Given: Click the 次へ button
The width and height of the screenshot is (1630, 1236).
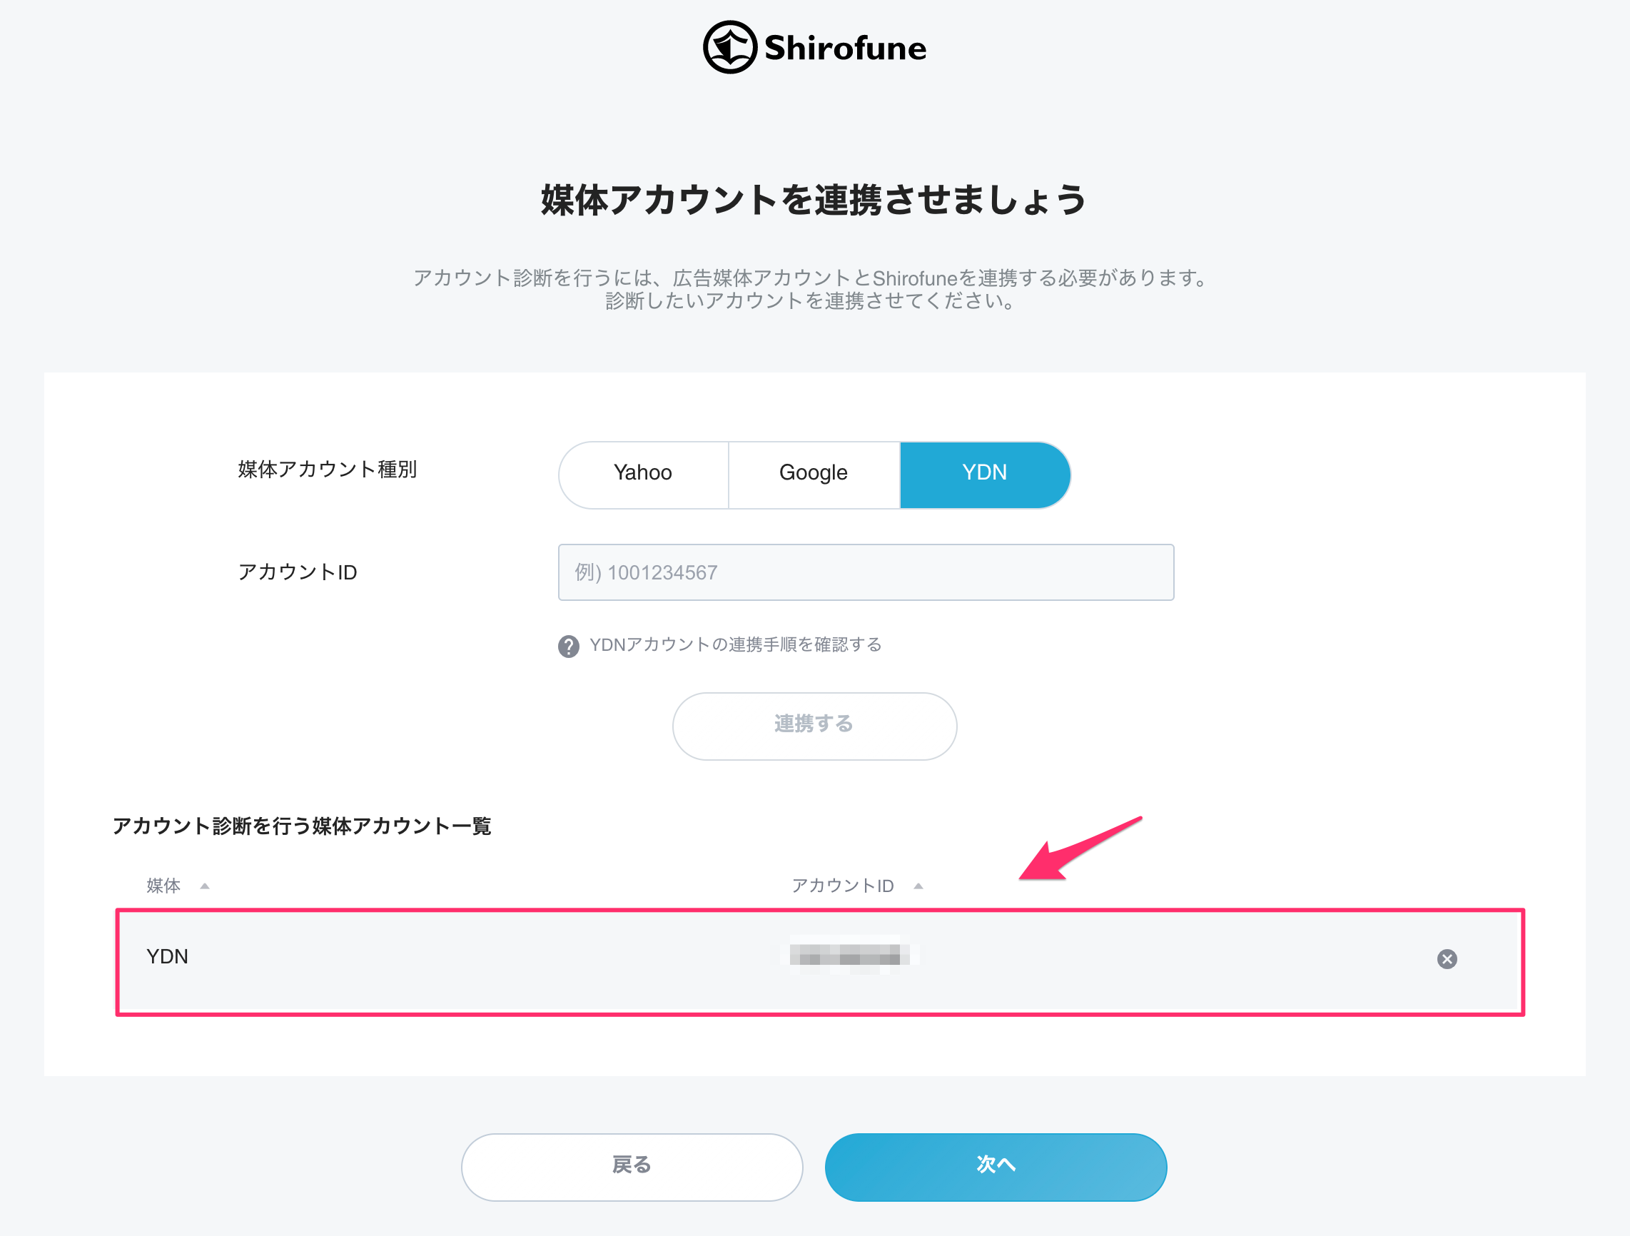Looking at the screenshot, I should (x=996, y=1167).
